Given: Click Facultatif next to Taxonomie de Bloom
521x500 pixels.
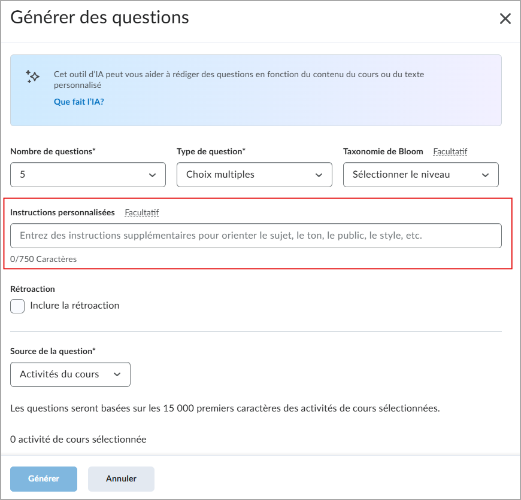Looking at the screenshot, I should 450,151.
